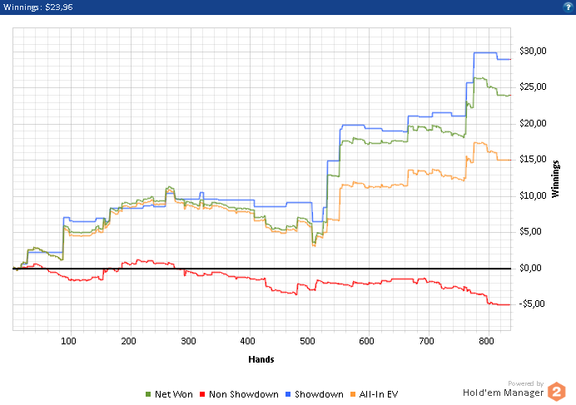This screenshot has height=405, width=576.
Task: Click the vertical Winnings y-axis title
Action: point(555,179)
